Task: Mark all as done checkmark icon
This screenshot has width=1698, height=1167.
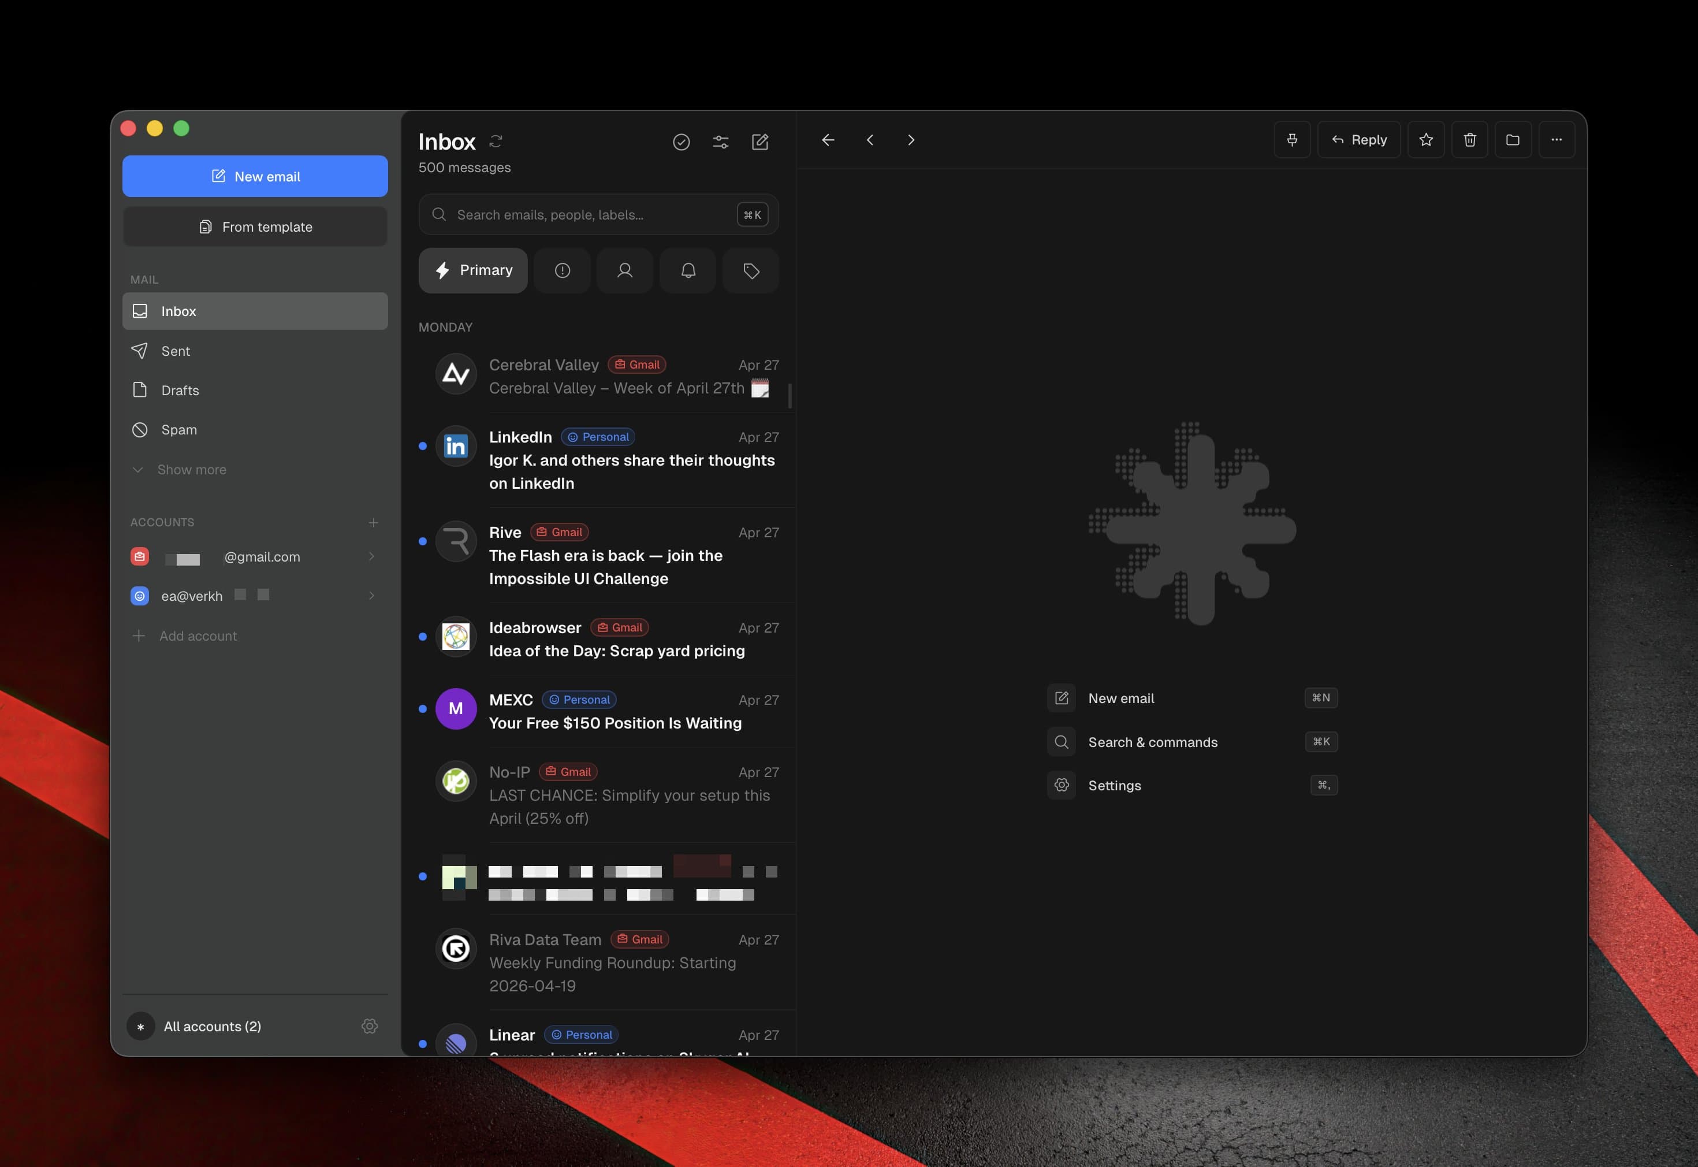Action: pos(682,142)
